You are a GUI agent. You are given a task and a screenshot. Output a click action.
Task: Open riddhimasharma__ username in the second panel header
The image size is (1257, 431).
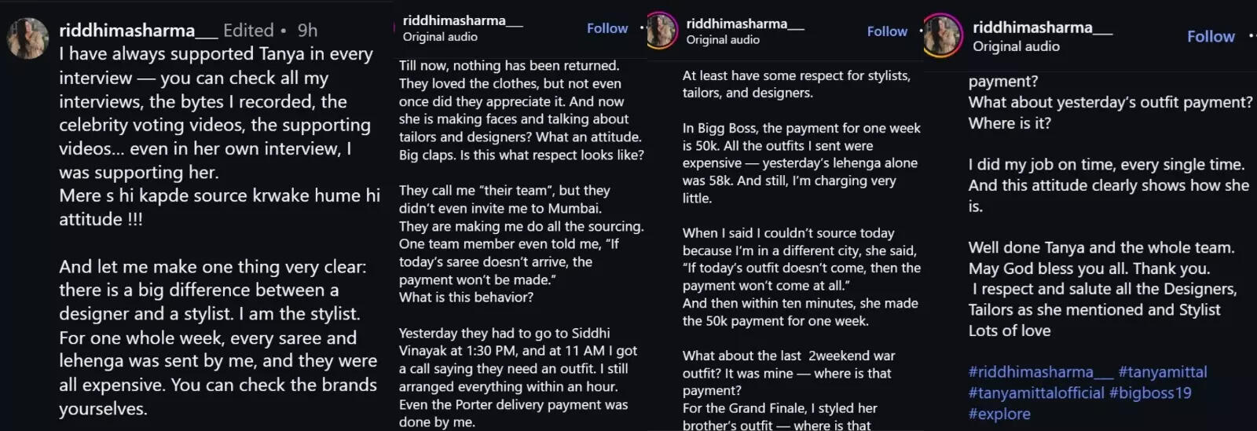(463, 20)
